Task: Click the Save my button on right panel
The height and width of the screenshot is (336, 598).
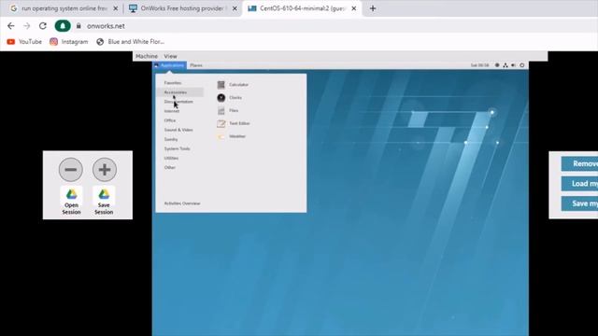Action: coord(579,203)
